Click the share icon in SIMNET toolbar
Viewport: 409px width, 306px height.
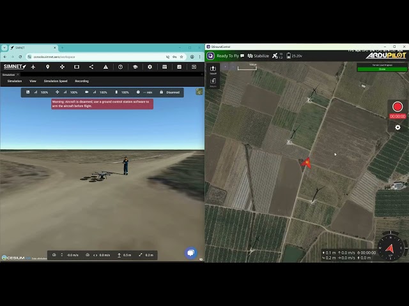point(91,67)
